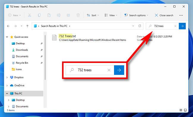Collapse the This PC tree node
193x117 pixels.
click(7, 94)
